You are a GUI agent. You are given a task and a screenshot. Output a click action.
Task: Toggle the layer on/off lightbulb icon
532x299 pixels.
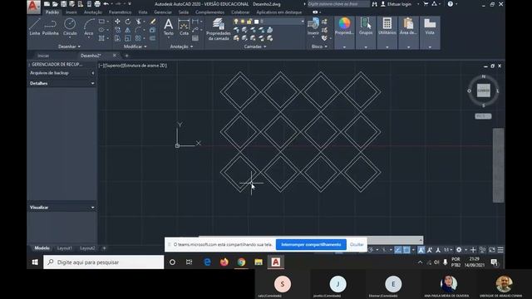click(x=236, y=22)
